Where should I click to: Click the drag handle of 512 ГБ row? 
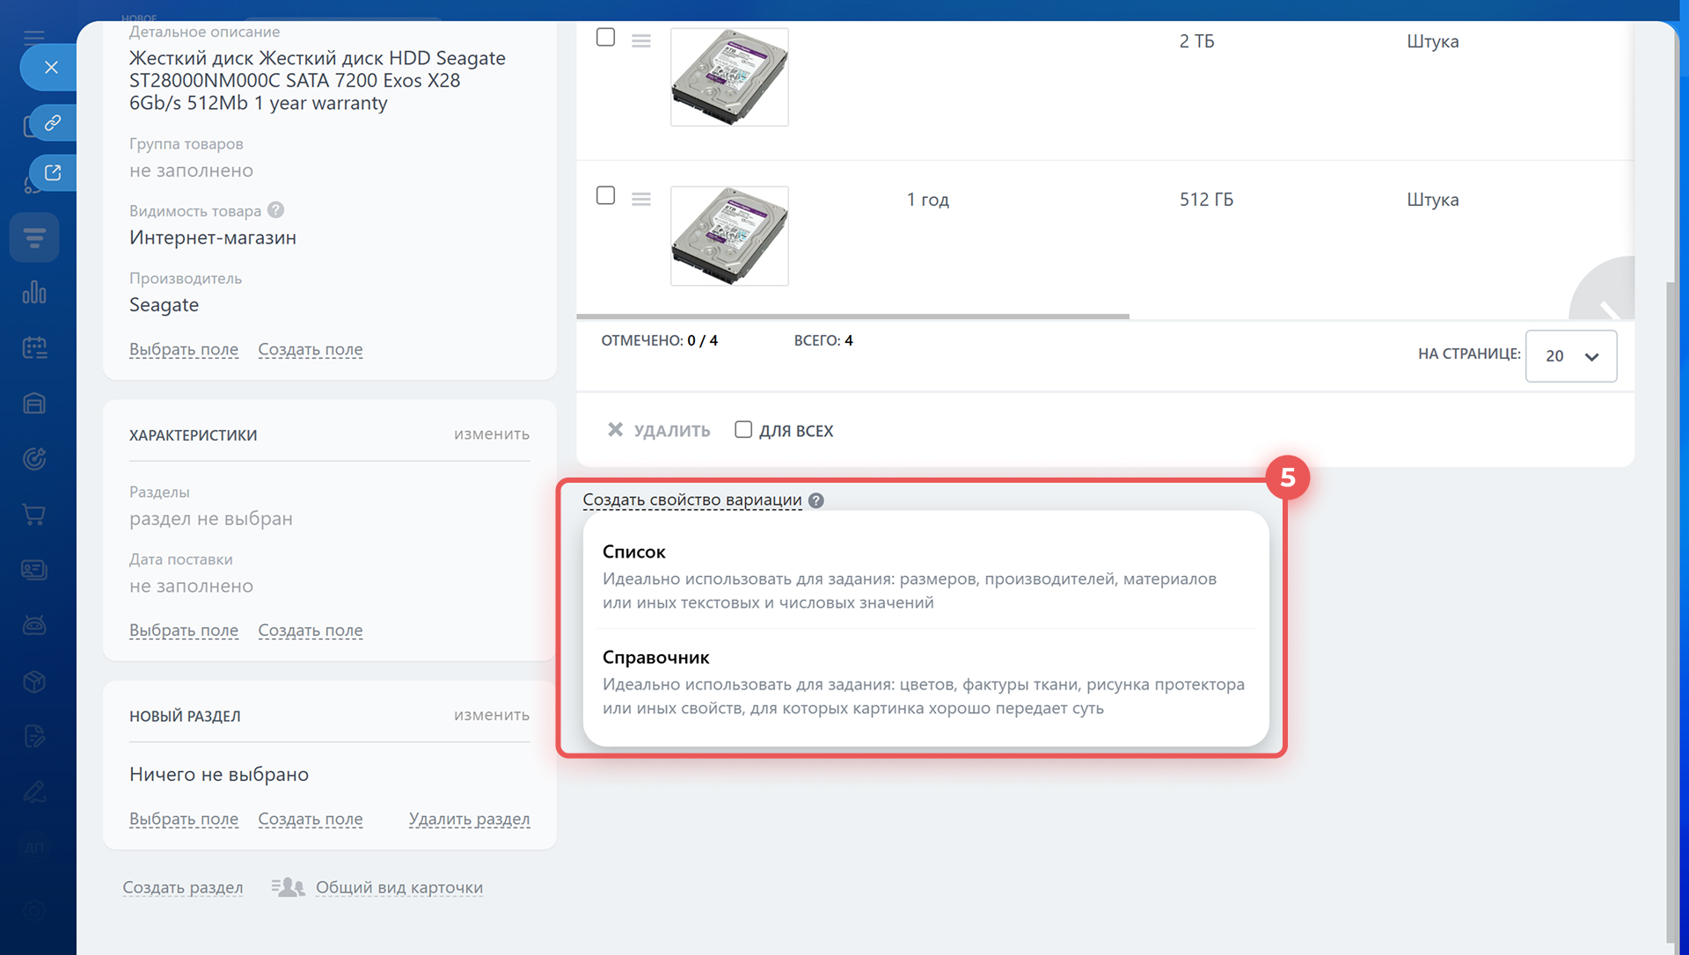click(x=641, y=200)
